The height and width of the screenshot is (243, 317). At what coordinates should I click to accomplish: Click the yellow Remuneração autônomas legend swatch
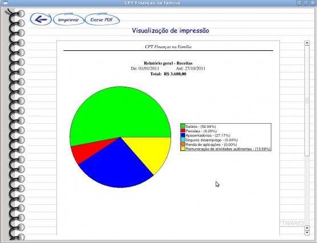click(x=183, y=149)
